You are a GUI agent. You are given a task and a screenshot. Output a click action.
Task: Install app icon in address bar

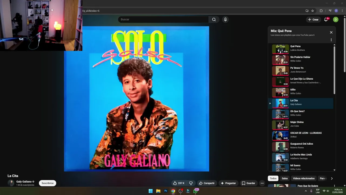307,11
